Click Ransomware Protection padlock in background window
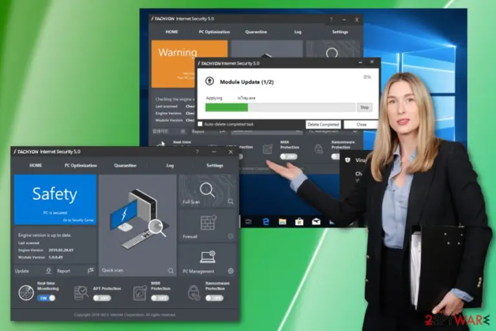 point(318,149)
